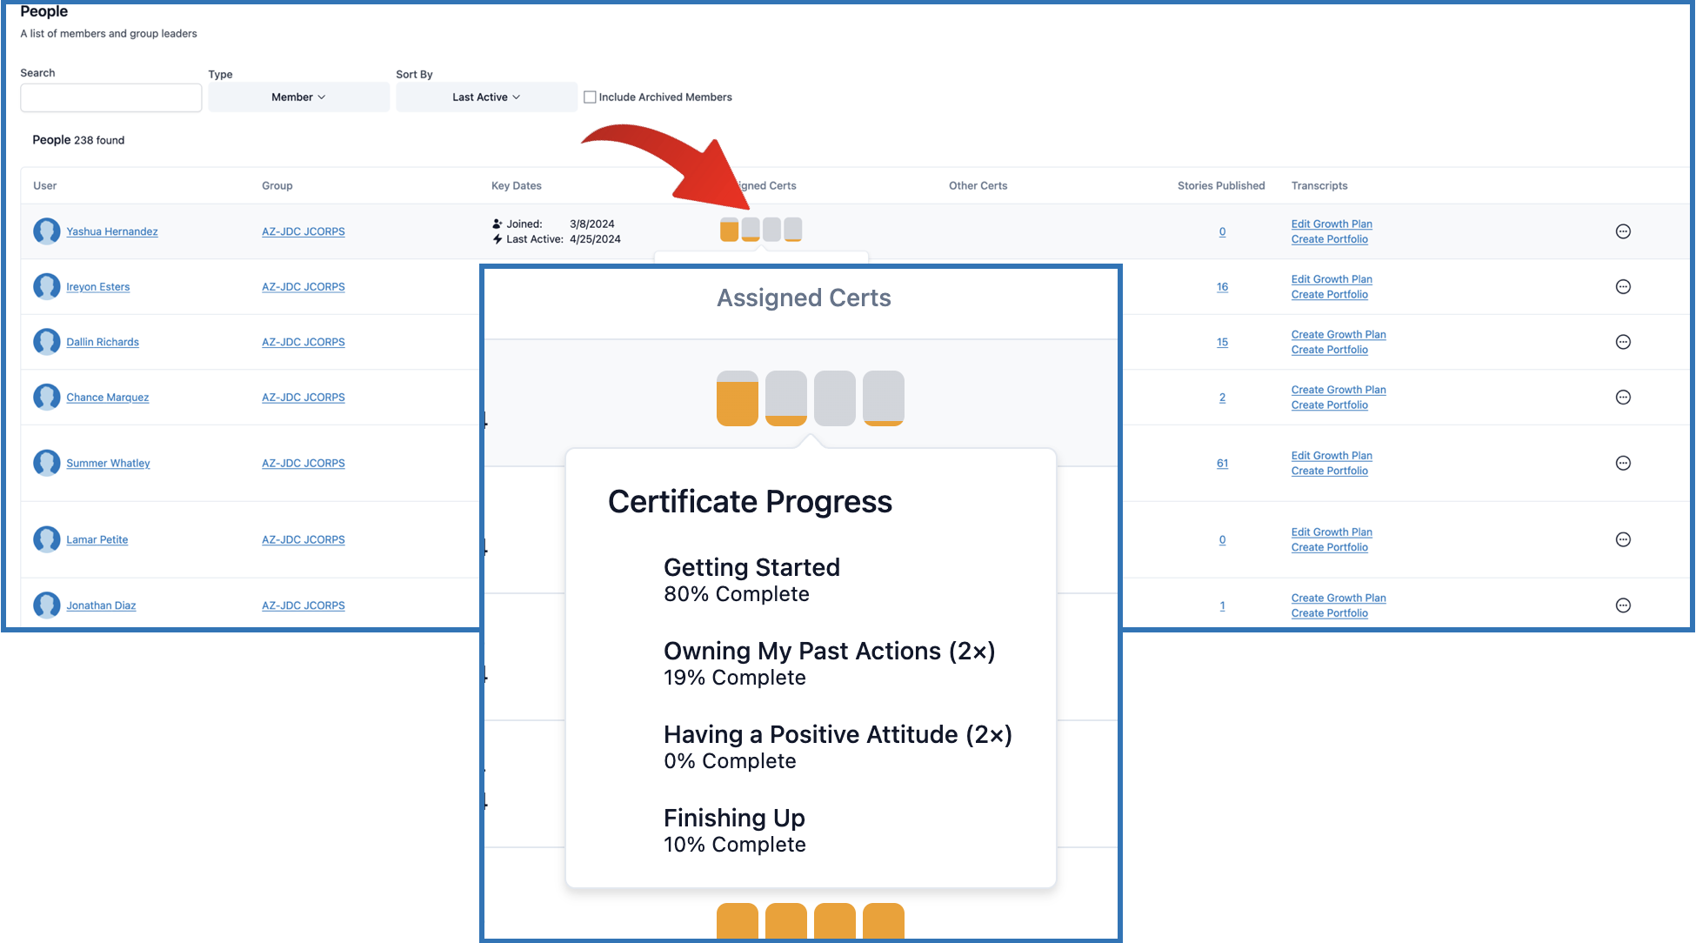Viewport: 1696px width, 943px height.
Task: Open the Member type dropdown
Action: tap(298, 97)
